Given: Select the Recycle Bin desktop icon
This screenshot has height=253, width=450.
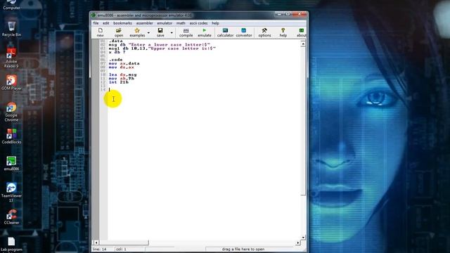Looking at the screenshot, I should tap(11, 29).
